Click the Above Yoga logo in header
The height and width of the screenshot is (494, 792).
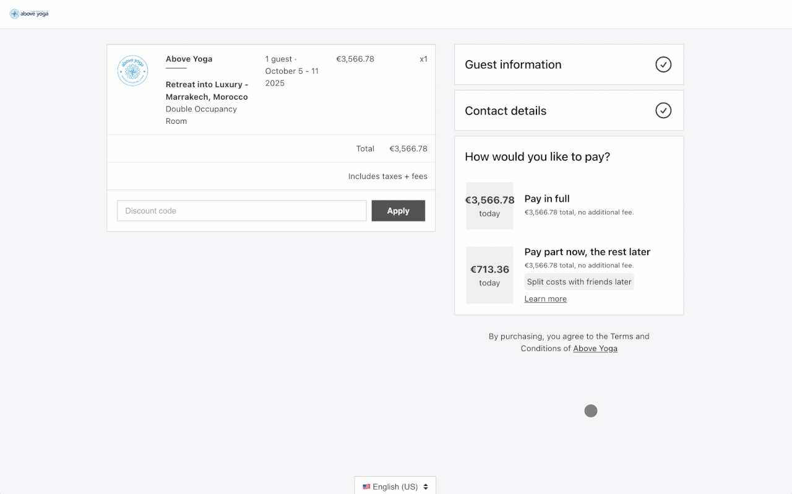click(x=29, y=14)
